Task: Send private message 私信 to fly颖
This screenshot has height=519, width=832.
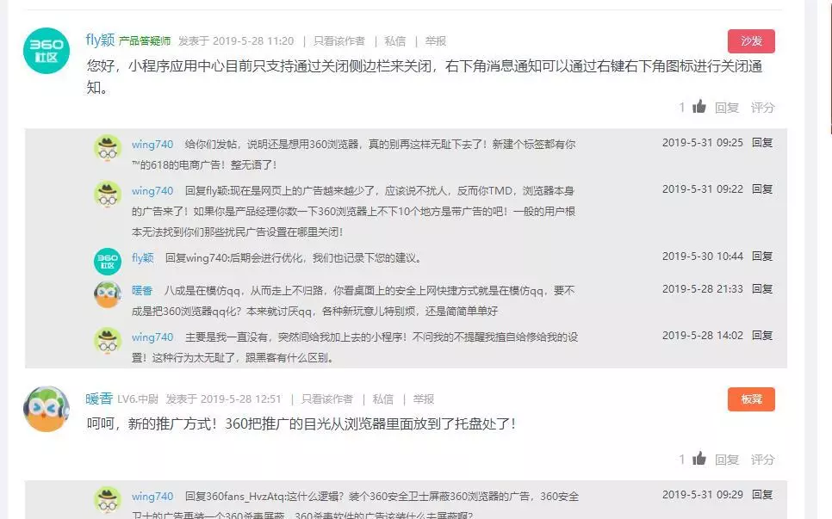Action: [395, 40]
